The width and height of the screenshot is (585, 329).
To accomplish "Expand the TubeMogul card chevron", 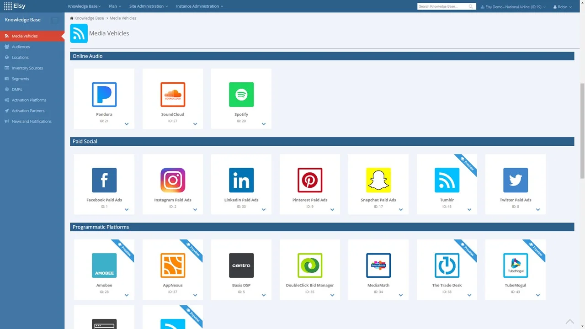I will [538, 295].
